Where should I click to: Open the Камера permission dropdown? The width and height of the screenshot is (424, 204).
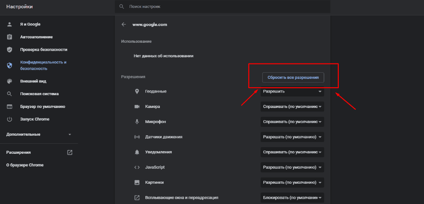click(292, 107)
